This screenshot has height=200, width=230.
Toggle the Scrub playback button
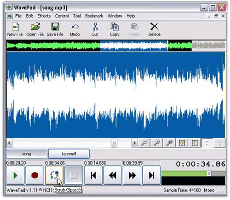54,175
